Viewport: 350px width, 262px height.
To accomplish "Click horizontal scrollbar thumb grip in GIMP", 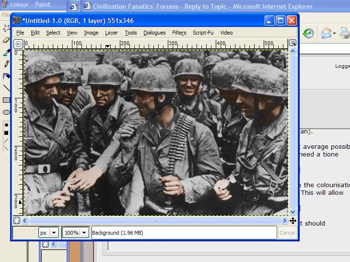I will (x=155, y=221).
